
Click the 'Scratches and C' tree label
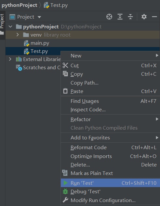point(42,67)
